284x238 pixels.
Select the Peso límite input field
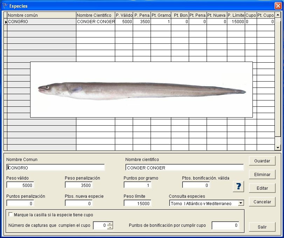pos(137,203)
